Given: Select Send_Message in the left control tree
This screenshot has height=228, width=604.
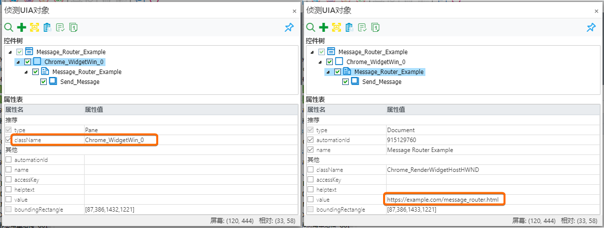Looking at the screenshot, I should click(80, 82).
